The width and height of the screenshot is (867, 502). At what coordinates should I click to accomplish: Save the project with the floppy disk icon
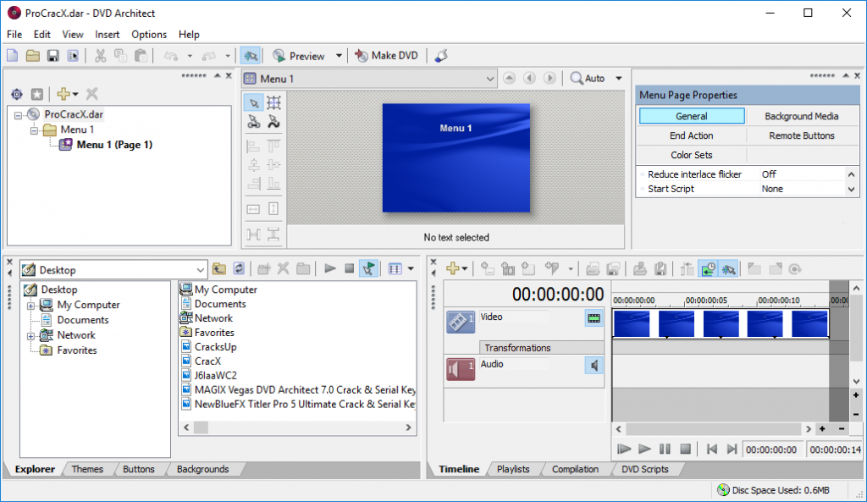(x=52, y=55)
